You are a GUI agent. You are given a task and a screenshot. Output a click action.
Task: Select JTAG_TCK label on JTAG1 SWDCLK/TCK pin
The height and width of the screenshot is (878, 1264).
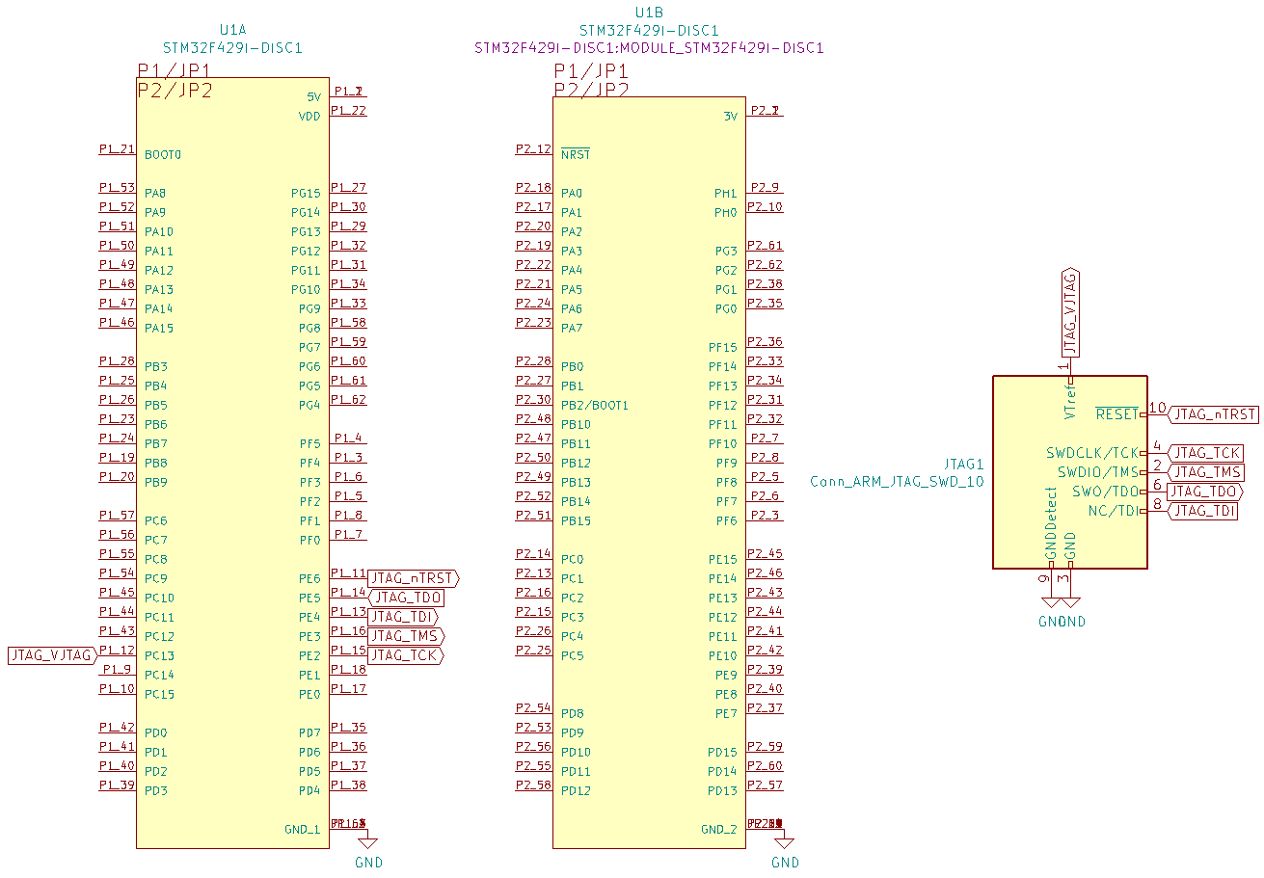[x=1205, y=453]
